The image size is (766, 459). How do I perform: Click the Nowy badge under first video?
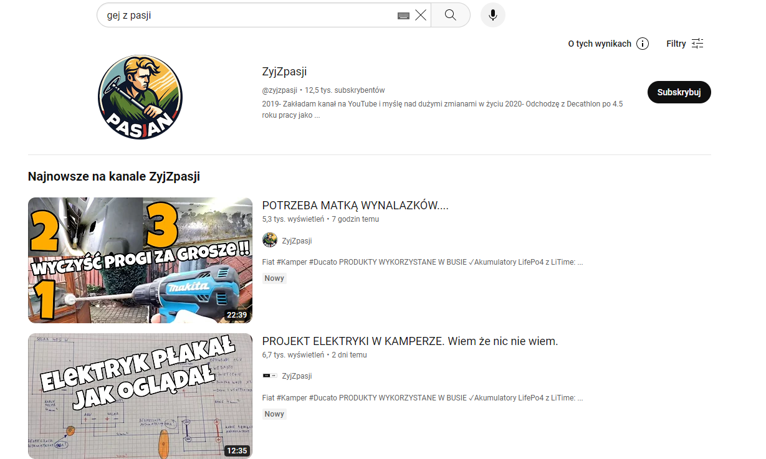tap(274, 278)
